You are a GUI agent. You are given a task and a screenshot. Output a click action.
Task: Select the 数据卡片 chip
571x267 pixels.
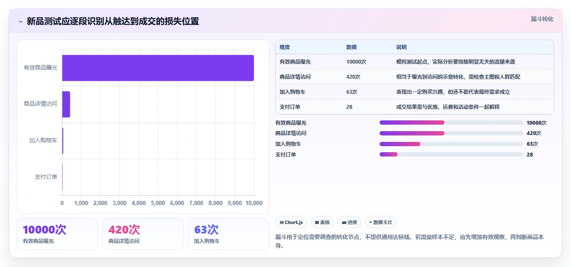pos(381,222)
